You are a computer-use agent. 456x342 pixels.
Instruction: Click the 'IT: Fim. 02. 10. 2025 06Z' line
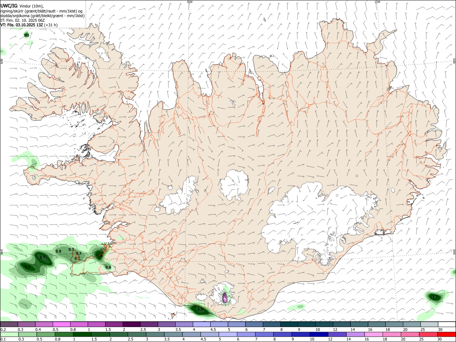[x=22, y=21]
